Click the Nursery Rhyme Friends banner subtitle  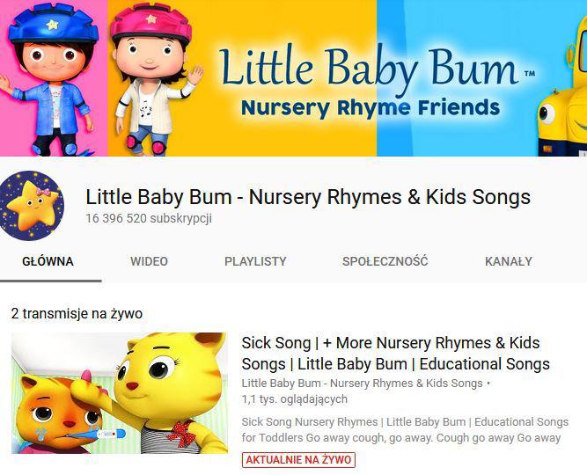point(371,107)
